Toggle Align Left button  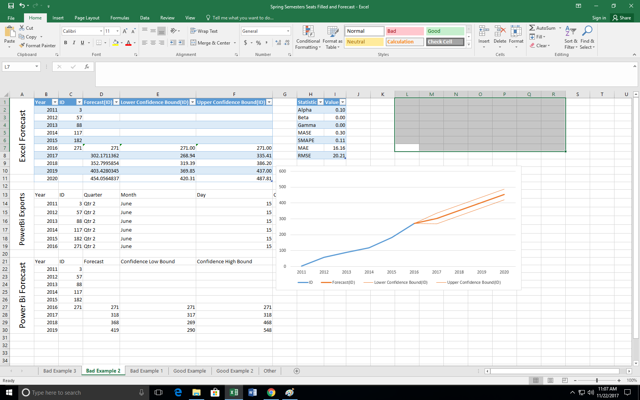[145, 43]
